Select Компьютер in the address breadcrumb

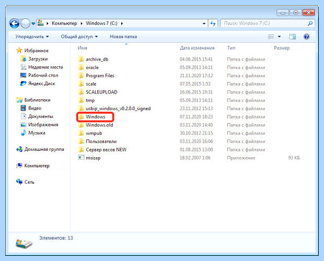point(64,23)
